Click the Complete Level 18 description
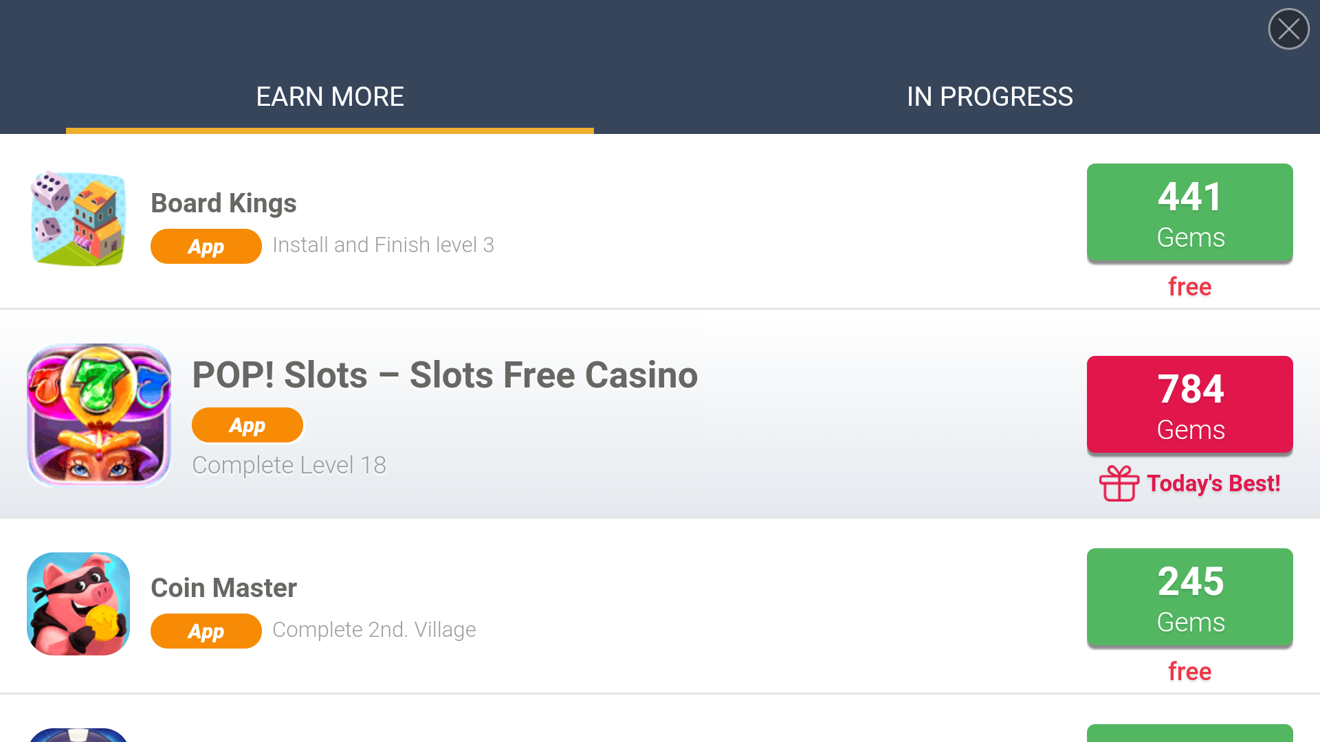The height and width of the screenshot is (742, 1320). click(x=289, y=465)
